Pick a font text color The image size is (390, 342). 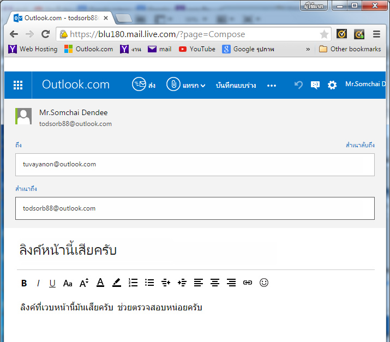100,283
